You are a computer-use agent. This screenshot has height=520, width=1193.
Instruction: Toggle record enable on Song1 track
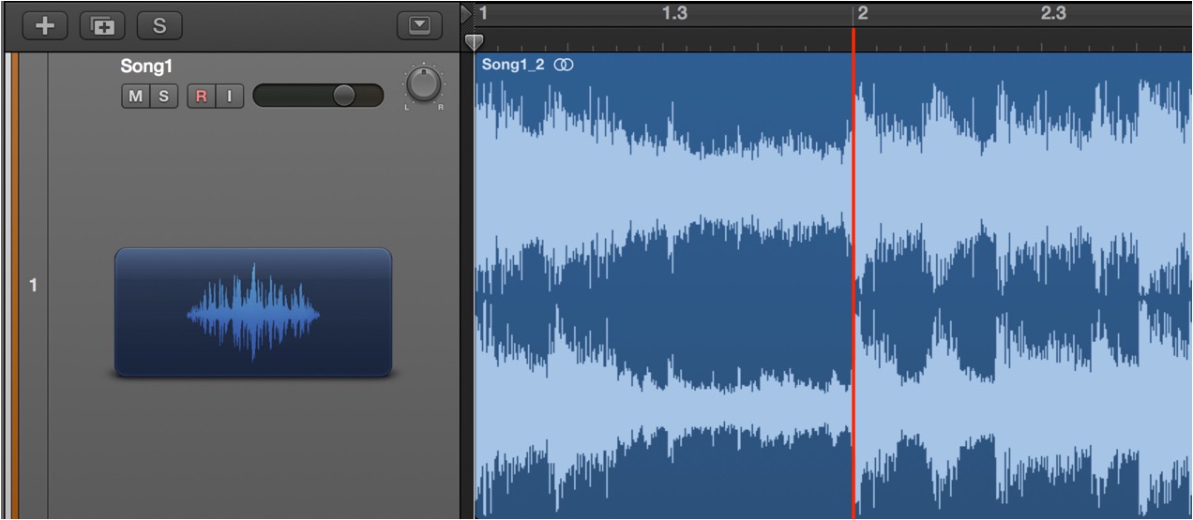(x=202, y=96)
